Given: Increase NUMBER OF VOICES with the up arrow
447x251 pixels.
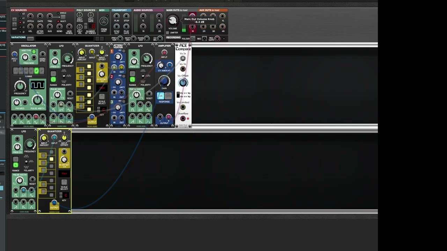Looking at the screenshot, I should [86, 24].
